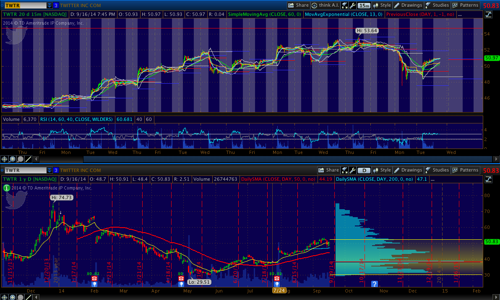Click the wrench settings icon in upper chart
The width and height of the screenshot is (500, 300).
(x=352, y=5)
